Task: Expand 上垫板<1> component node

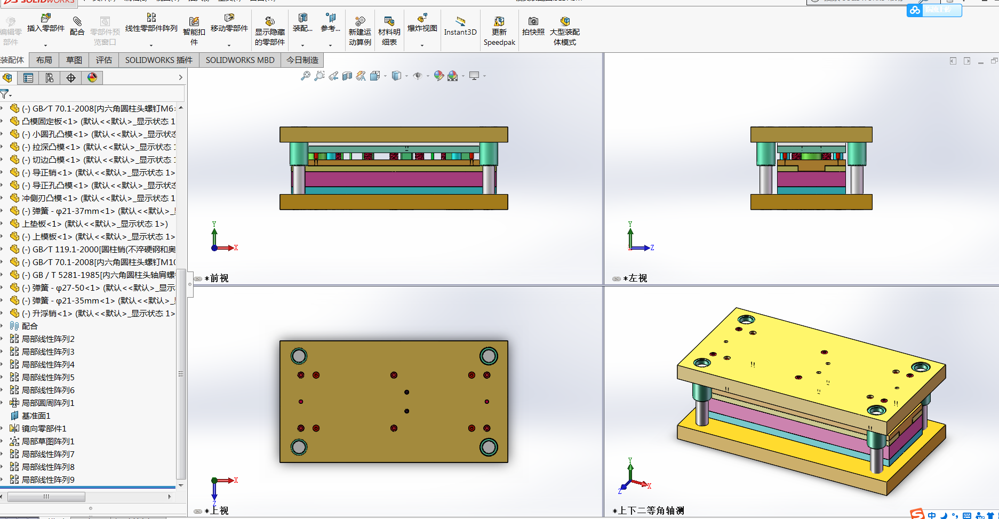Action: (2, 223)
